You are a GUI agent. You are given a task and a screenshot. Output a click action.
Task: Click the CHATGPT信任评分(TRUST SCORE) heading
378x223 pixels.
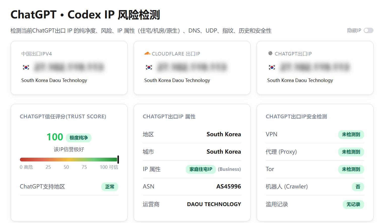[63, 117]
